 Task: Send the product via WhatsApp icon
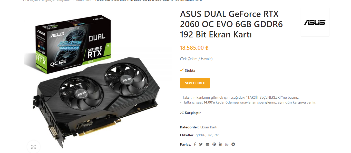227,144
